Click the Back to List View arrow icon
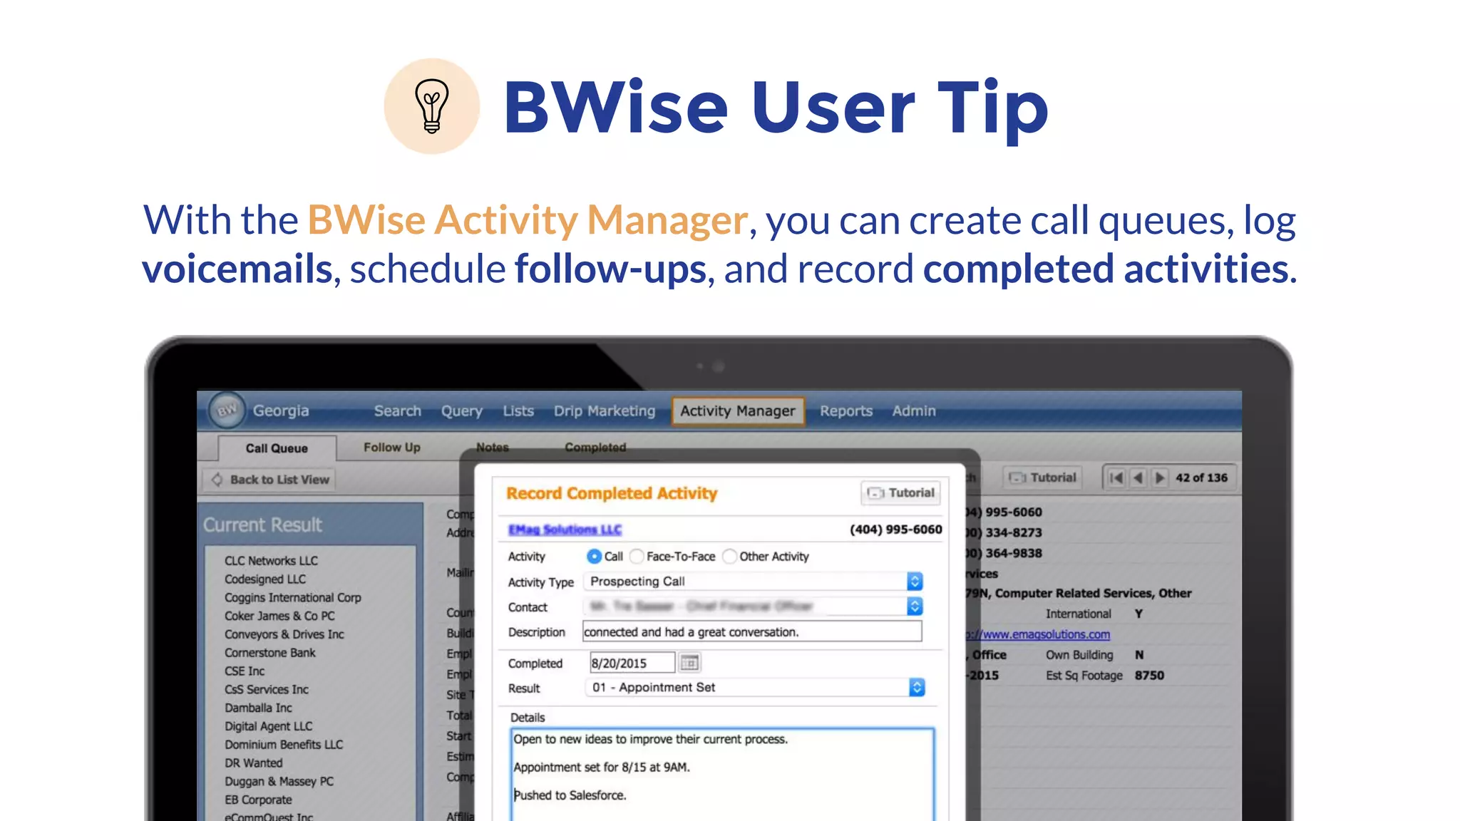1460x821 pixels. [x=217, y=480]
